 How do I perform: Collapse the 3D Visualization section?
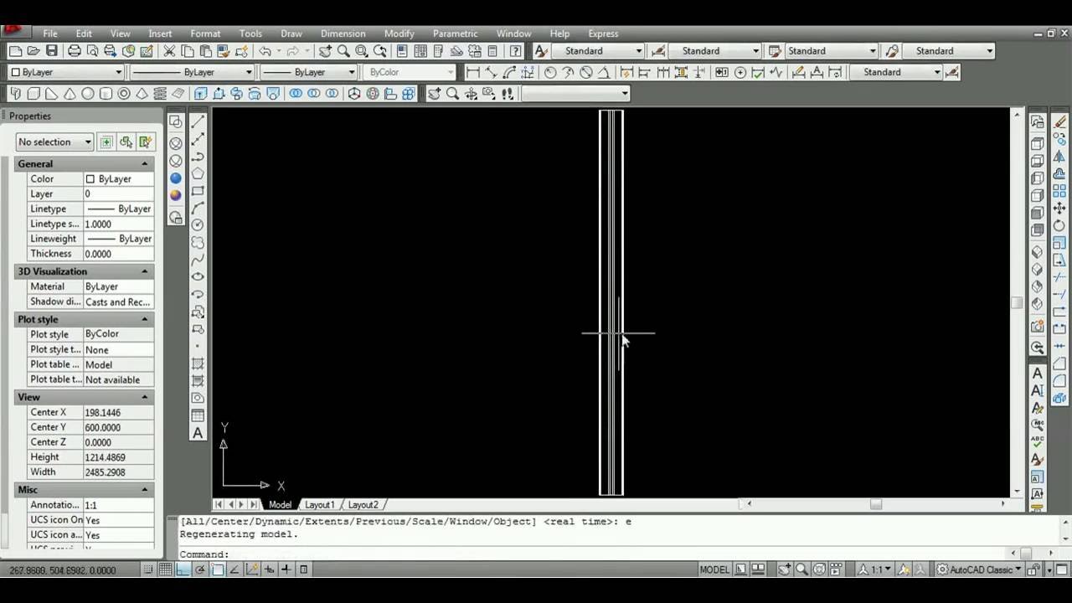tap(145, 271)
